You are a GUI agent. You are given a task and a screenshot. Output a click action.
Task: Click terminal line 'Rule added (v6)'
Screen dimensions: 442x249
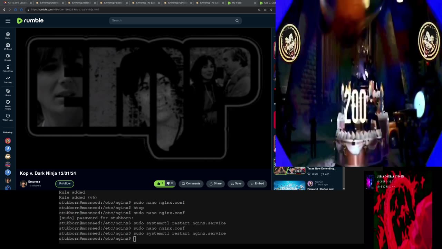[x=78, y=197]
